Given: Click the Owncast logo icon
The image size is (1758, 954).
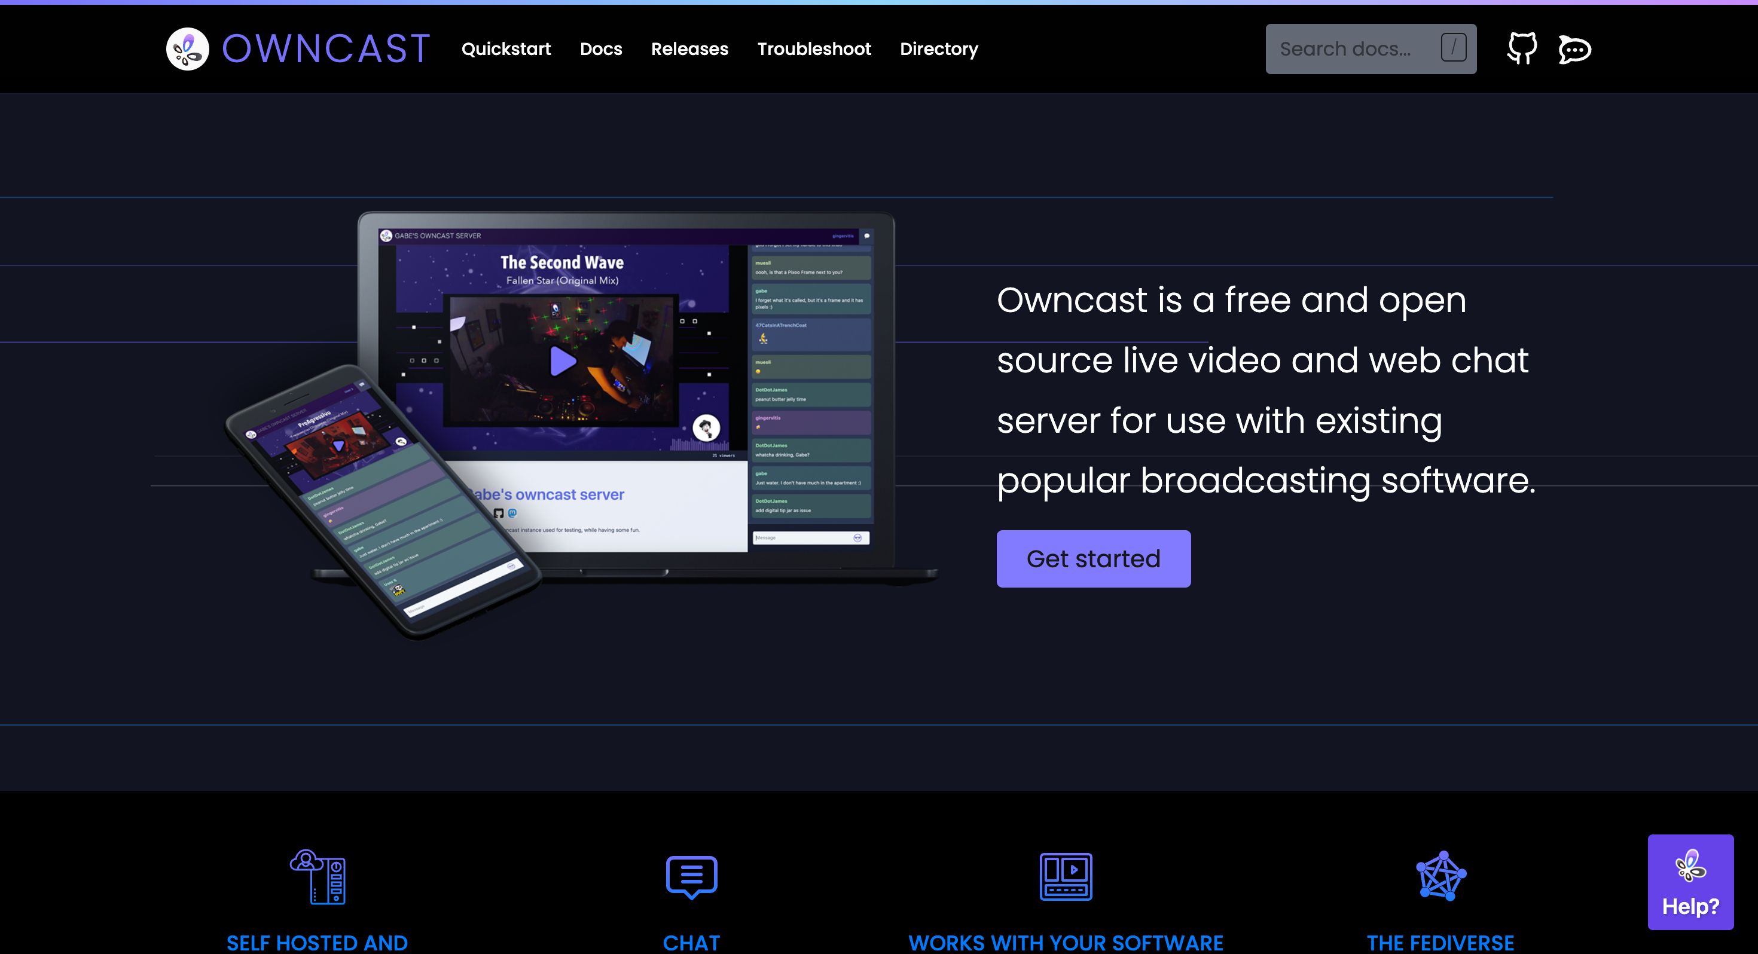Looking at the screenshot, I should pos(188,50).
